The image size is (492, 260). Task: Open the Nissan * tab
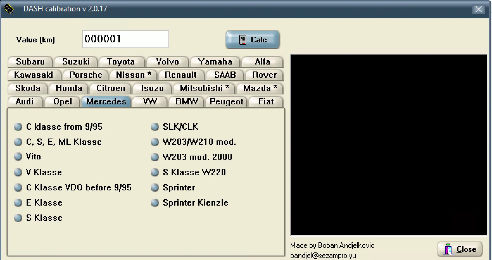click(134, 75)
